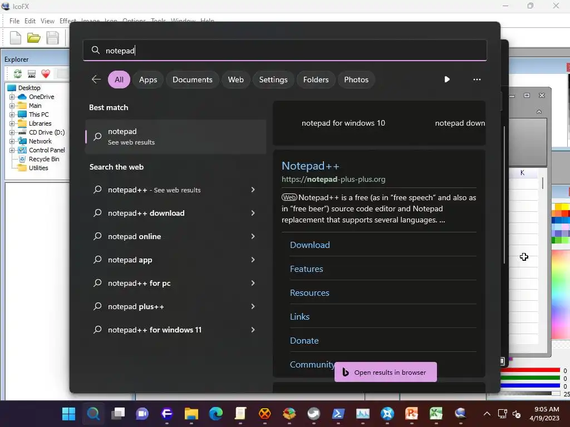Open the Resources link for Notepad++

pos(309,293)
